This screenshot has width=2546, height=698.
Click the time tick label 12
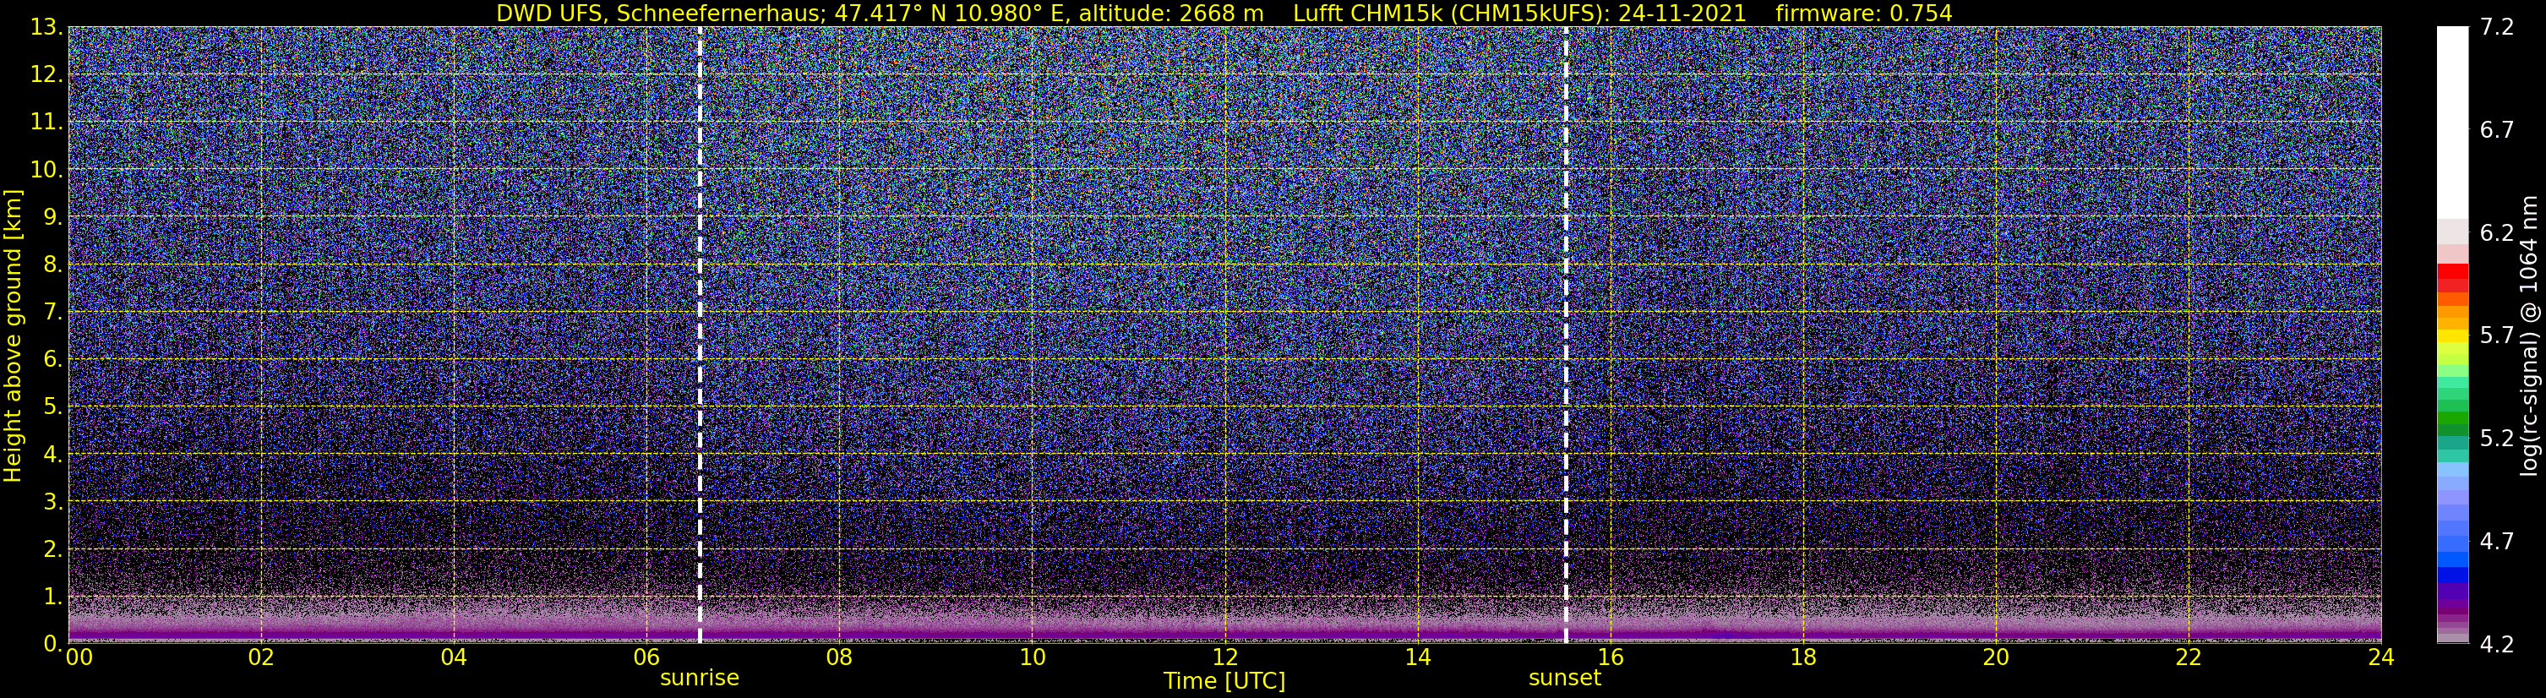[1224, 658]
